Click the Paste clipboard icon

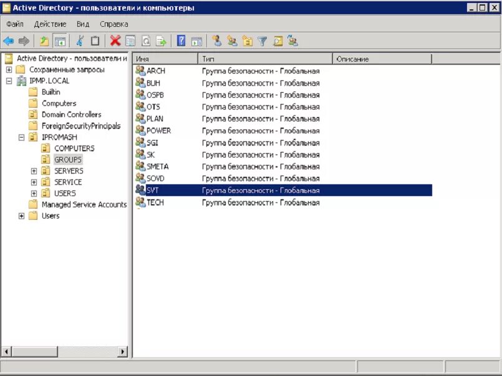pyautogui.click(x=95, y=41)
